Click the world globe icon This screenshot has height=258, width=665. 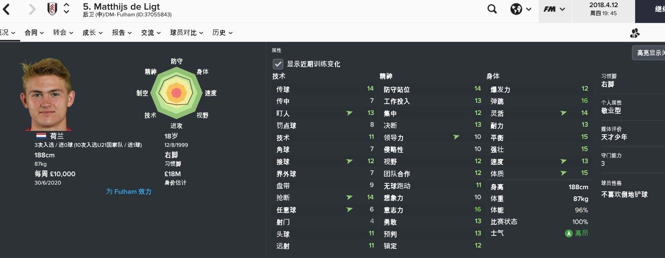[x=516, y=9]
